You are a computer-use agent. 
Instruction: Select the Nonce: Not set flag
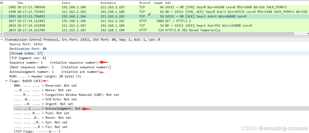43,90
